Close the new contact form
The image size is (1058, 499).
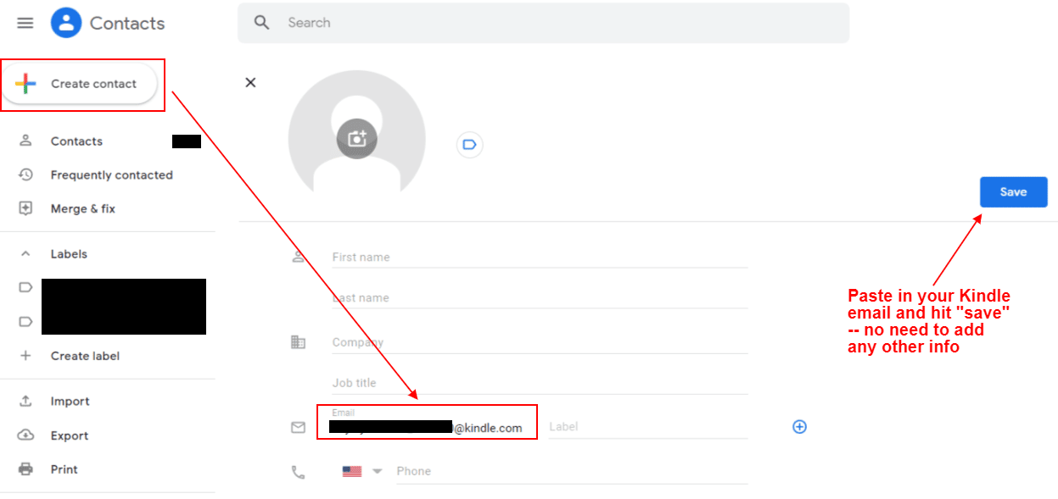point(250,82)
